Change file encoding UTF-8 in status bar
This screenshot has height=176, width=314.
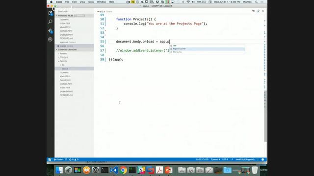click(225, 159)
